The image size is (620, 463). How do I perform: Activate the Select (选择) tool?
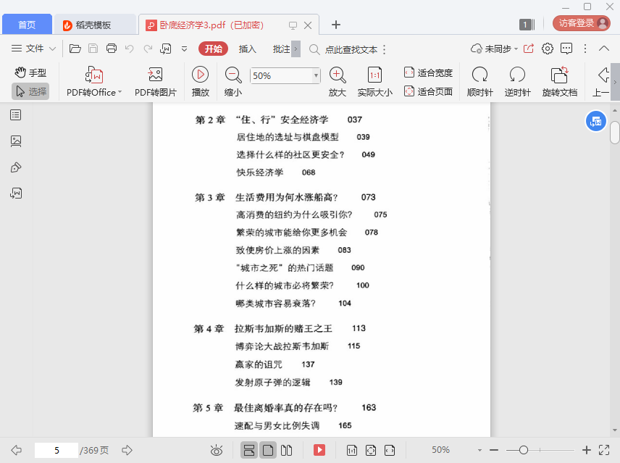[30, 91]
